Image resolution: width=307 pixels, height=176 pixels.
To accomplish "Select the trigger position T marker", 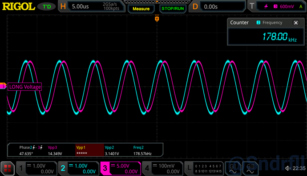I will 157,19.
